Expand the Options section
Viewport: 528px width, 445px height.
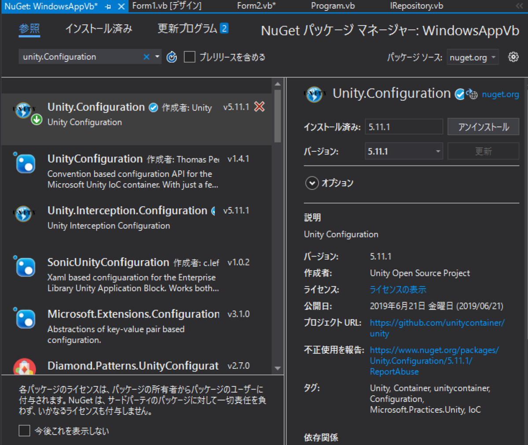(312, 183)
